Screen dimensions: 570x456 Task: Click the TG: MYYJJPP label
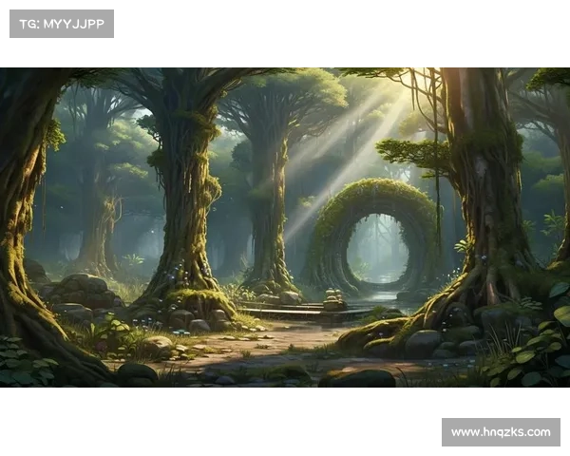[61, 23]
